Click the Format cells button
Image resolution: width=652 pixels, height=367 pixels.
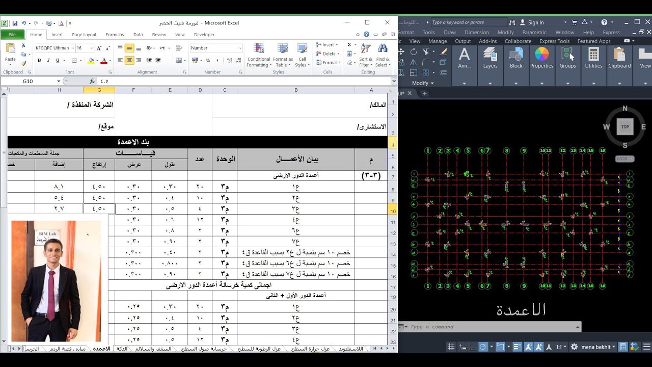(328, 63)
